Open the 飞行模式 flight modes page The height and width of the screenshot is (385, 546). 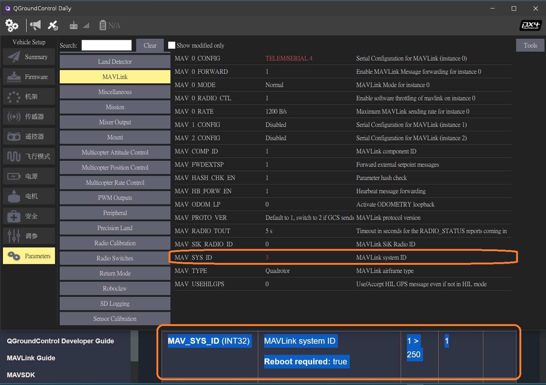pos(29,156)
